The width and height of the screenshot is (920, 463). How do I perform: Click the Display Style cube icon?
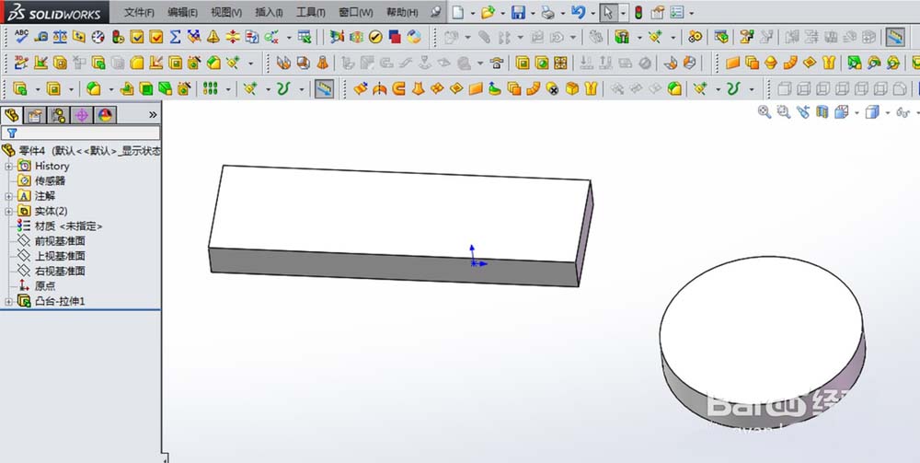872,111
